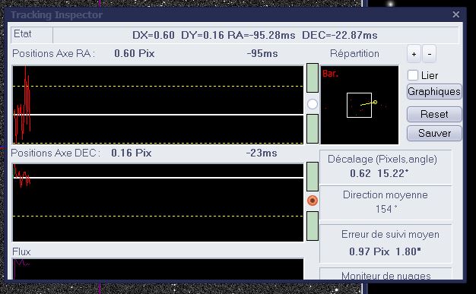Viewport: 476px width, 294px height.
Task: Click the minus zoom button
Action: click(x=429, y=54)
